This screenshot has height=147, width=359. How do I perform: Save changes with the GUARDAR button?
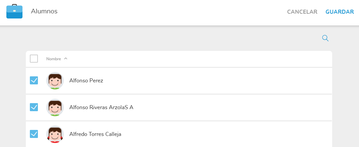[x=340, y=12]
